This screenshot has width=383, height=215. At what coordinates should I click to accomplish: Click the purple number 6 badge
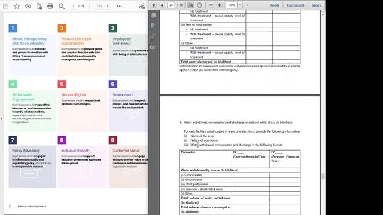pyautogui.click(x=113, y=84)
